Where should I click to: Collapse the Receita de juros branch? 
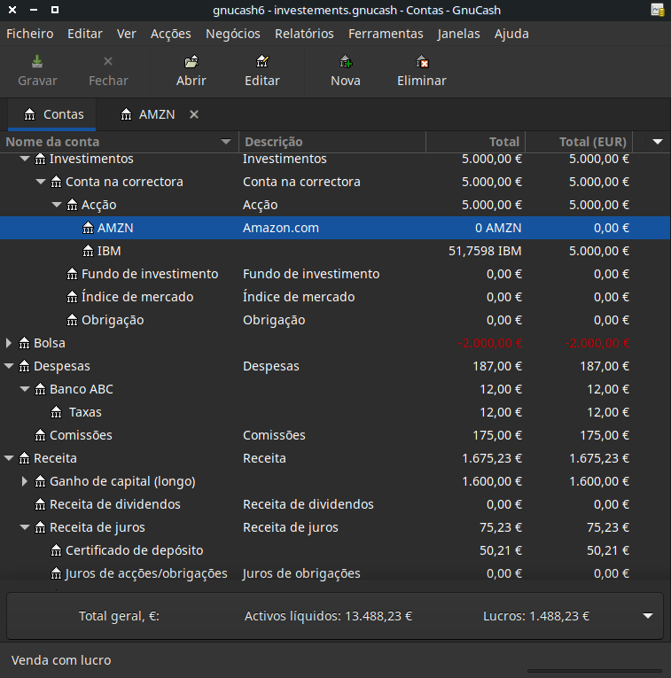point(26,527)
